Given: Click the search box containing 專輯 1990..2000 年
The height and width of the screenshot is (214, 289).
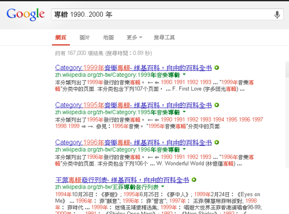Looking at the screenshot, I should click(167, 14).
